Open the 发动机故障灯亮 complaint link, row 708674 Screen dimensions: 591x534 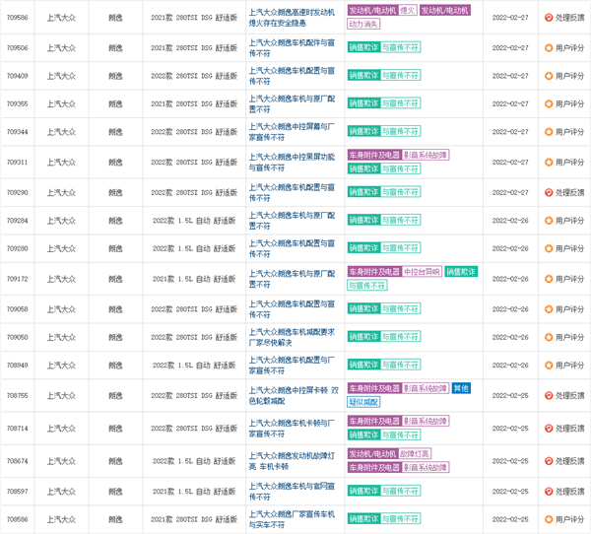click(292, 461)
